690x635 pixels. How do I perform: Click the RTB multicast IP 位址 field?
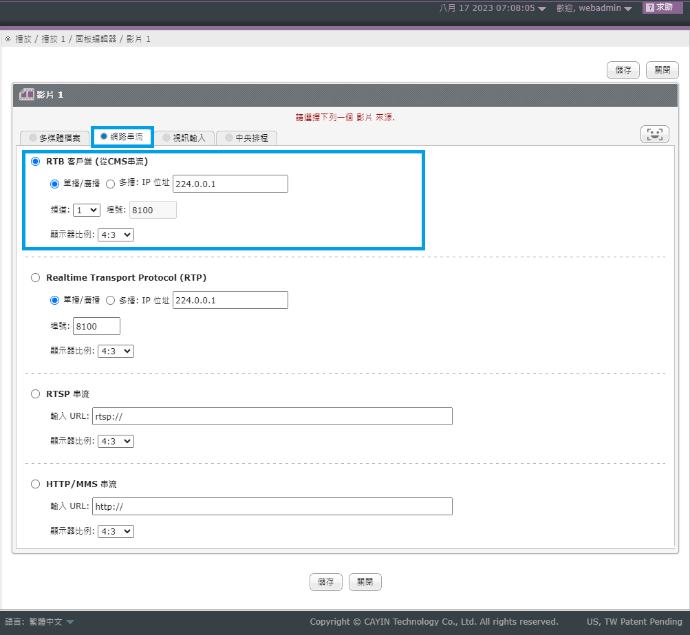(x=230, y=184)
